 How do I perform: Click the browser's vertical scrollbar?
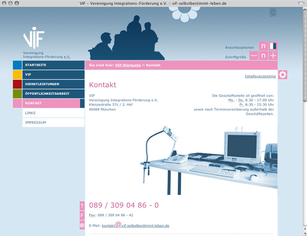pos(304,55)
